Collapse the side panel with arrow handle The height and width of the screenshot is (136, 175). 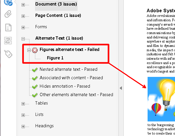(x=121, y=88)
